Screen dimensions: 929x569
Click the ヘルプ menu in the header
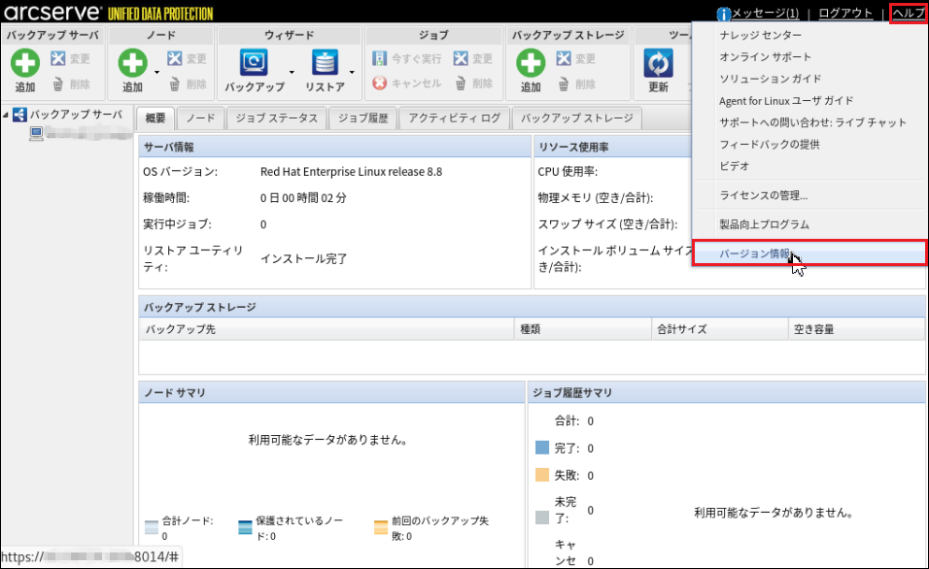[908, 14]
